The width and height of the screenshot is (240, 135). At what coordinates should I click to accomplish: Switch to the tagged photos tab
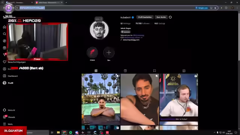tap(184, 71)
